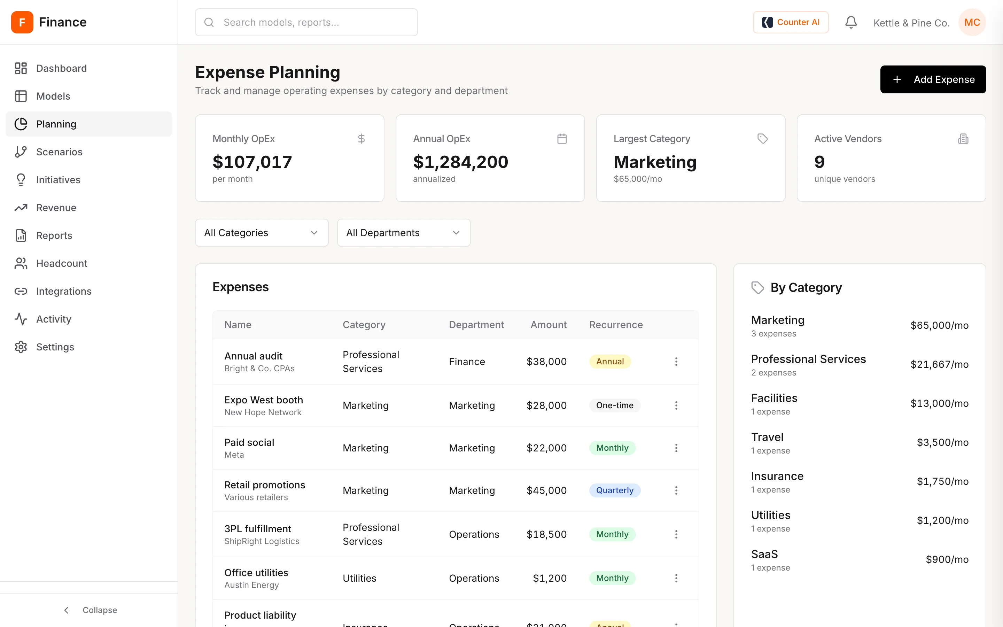The width and height of the screenshot is (1003, 627).
Task: Click the Monthly OpEx dollar icon
Action: click(x=361, y=139)
